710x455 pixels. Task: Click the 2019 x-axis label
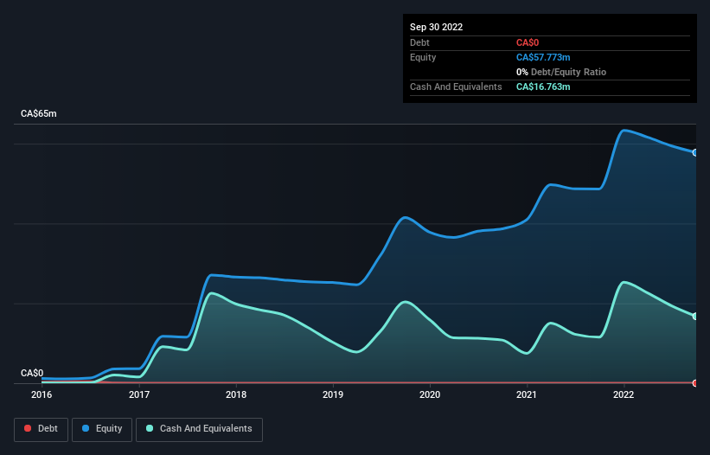coord(333,394)
